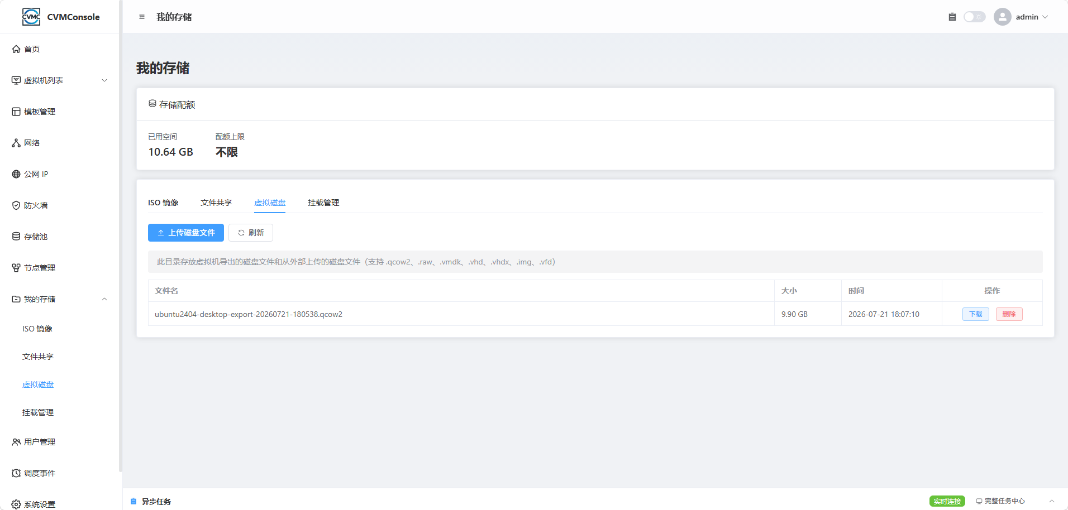
Task: Download the ubuntu2404 qcow2 disk file
Action: click(x=976, y=314)
